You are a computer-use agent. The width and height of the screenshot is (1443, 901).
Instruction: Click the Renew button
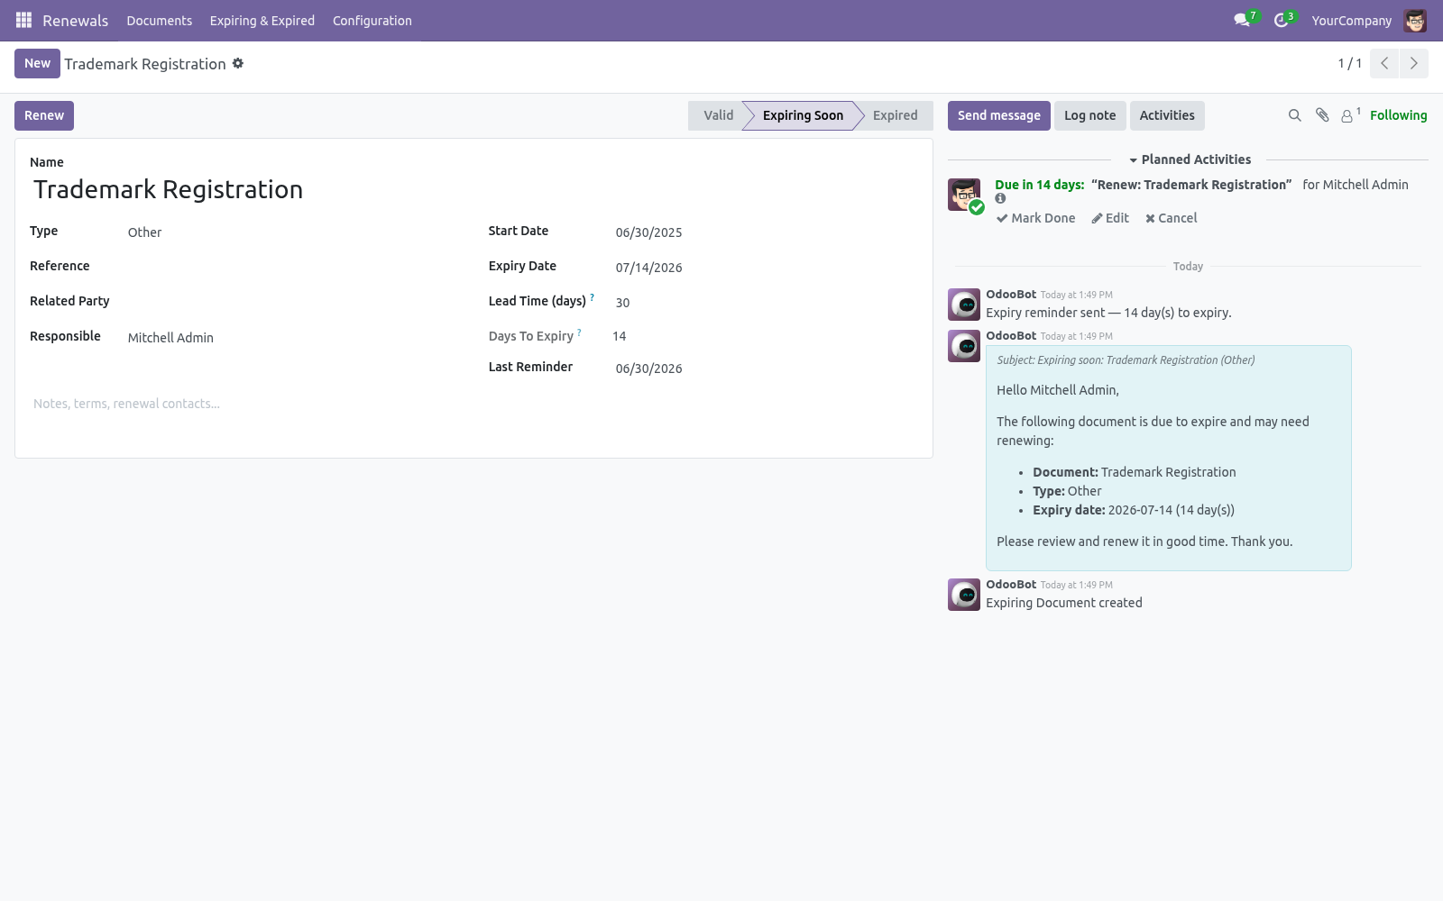(44, 115)
